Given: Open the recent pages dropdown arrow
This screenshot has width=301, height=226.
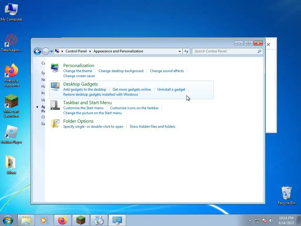Looking at the screenshot, I should click(51, 51).
